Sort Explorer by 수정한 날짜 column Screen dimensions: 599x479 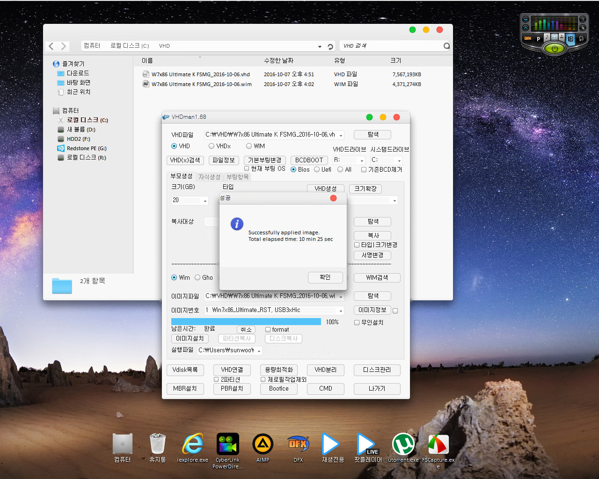(x=278, y=60)
